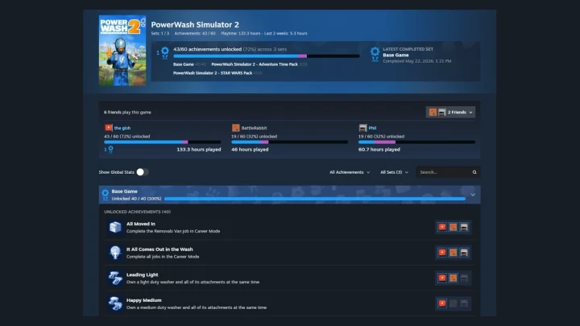
Task: Select the Adventure Time Pack set label
Action: coord(259,64)
